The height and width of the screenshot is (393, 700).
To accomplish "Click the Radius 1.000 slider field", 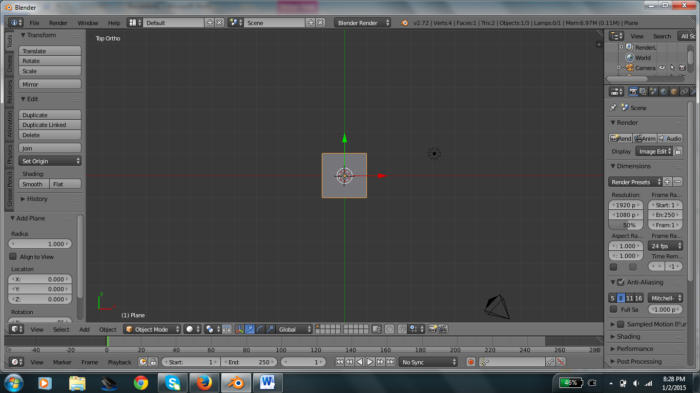I will pos(40,244).
